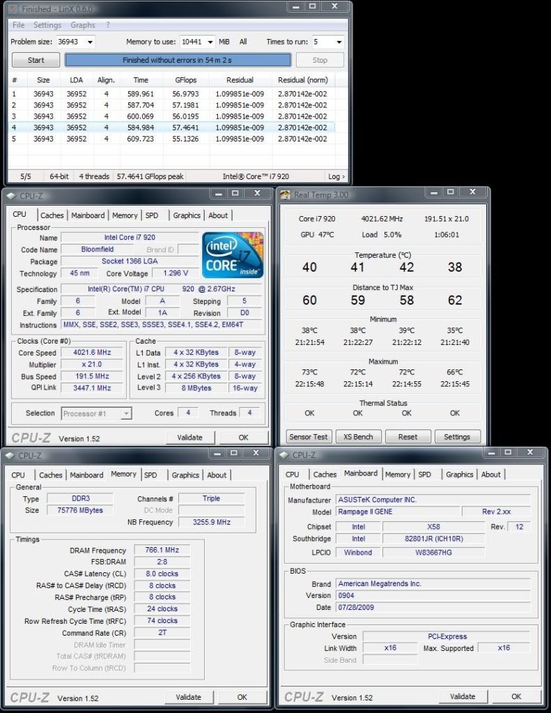The image size is (551, 713).
Task: Click the Intel Core i7 logo in CPU-Z
Action: [x=232, y=254]
